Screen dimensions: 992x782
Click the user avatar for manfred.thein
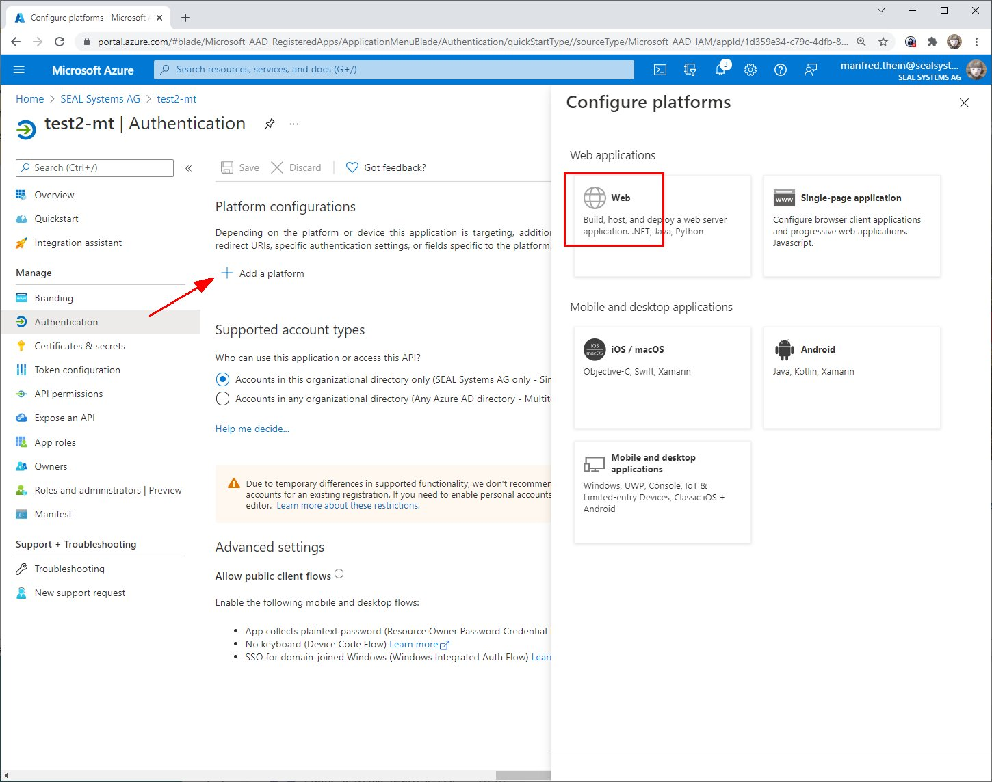click(976, 69)
